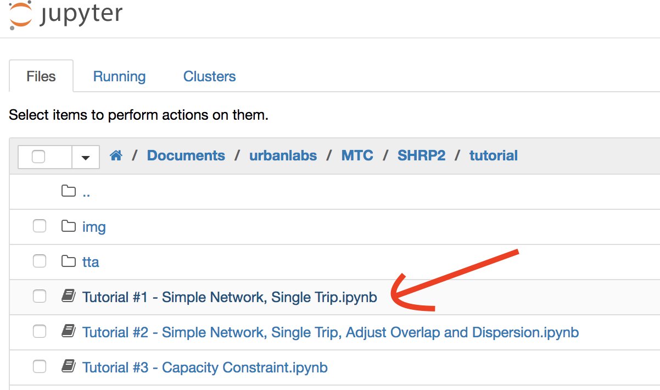Tick the tta folder checkbox
The image size is (660, 390).
click(40, 261)
